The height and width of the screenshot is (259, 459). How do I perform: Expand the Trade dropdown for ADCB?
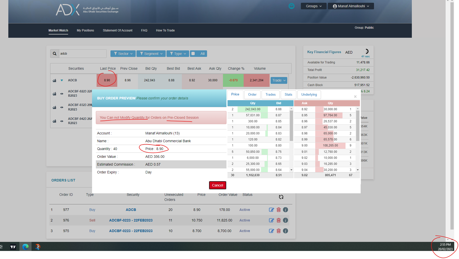pyautogui.click(x=279, y=80)
